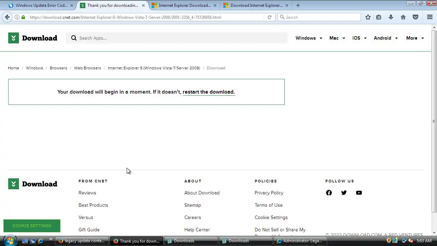Open Internet Explorer 9 breadcrumb link
Viewport: 437px width, 246px height.
[x=154, y=68]
